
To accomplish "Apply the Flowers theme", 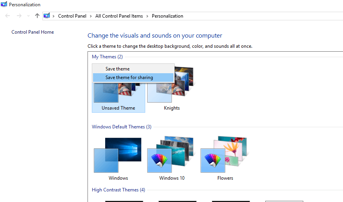I will tap(225, 158).
